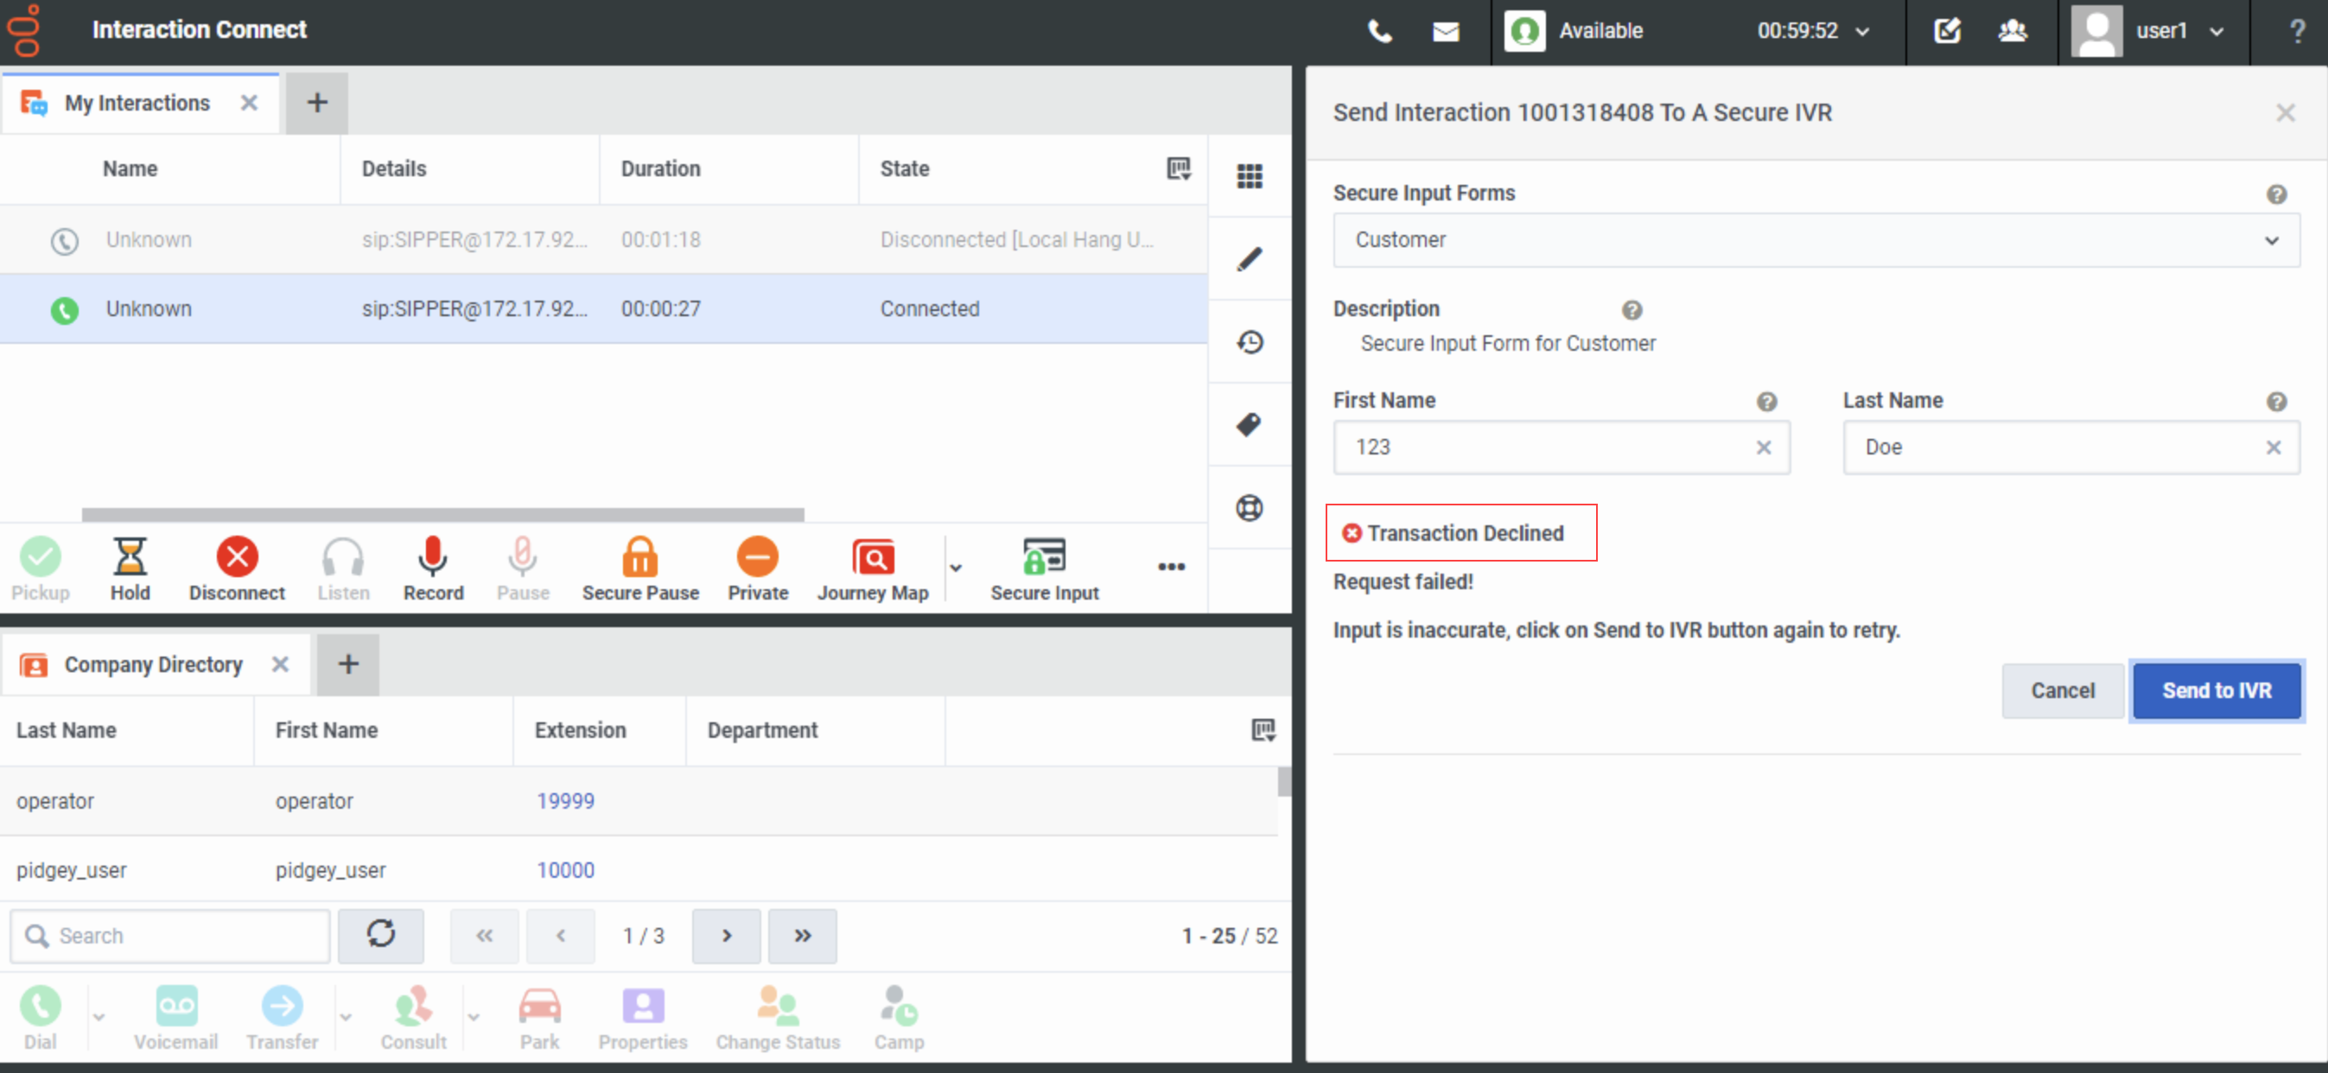Start recording with the Record microphone
Image resolution: width=2328 pixels, height=1073 pixels.
432,557
